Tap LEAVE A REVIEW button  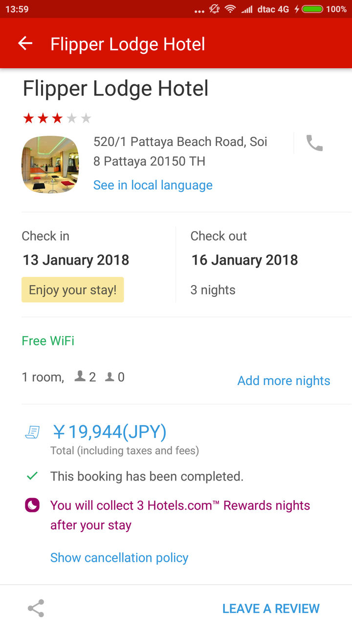(x=271, y=608)
